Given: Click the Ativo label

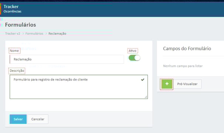Looking at the screenshot, I should click(132, 51).
